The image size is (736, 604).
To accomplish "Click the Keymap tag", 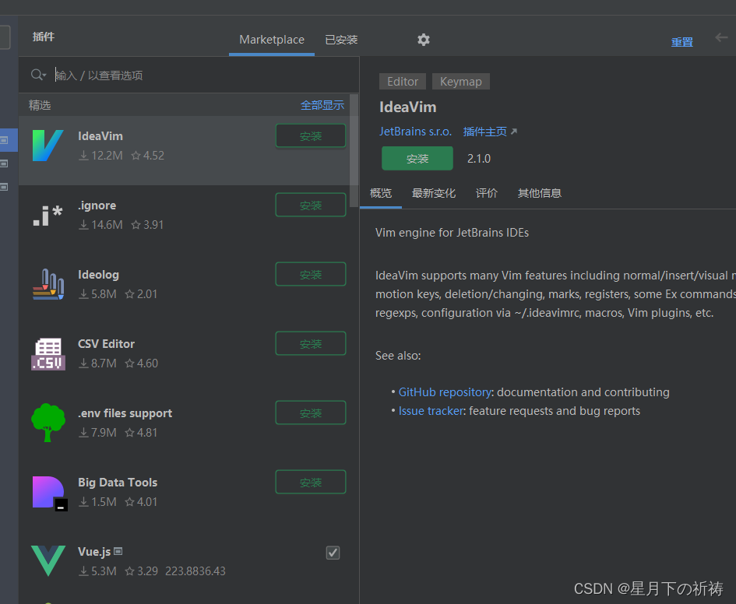I will tap(460, 82).
